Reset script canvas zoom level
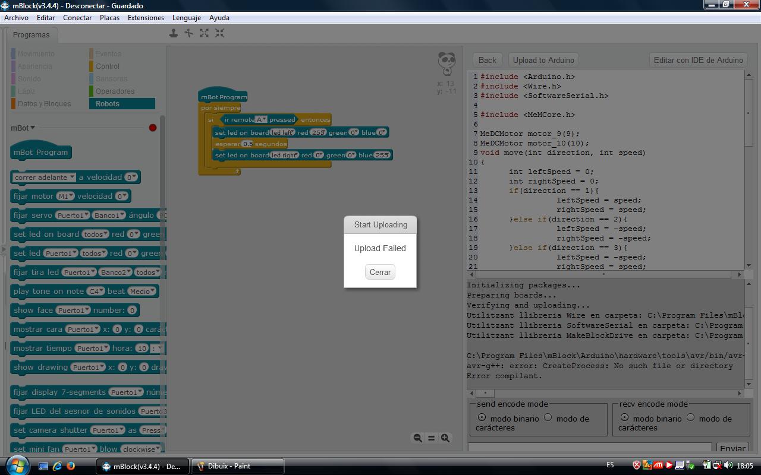 [431, 438]
